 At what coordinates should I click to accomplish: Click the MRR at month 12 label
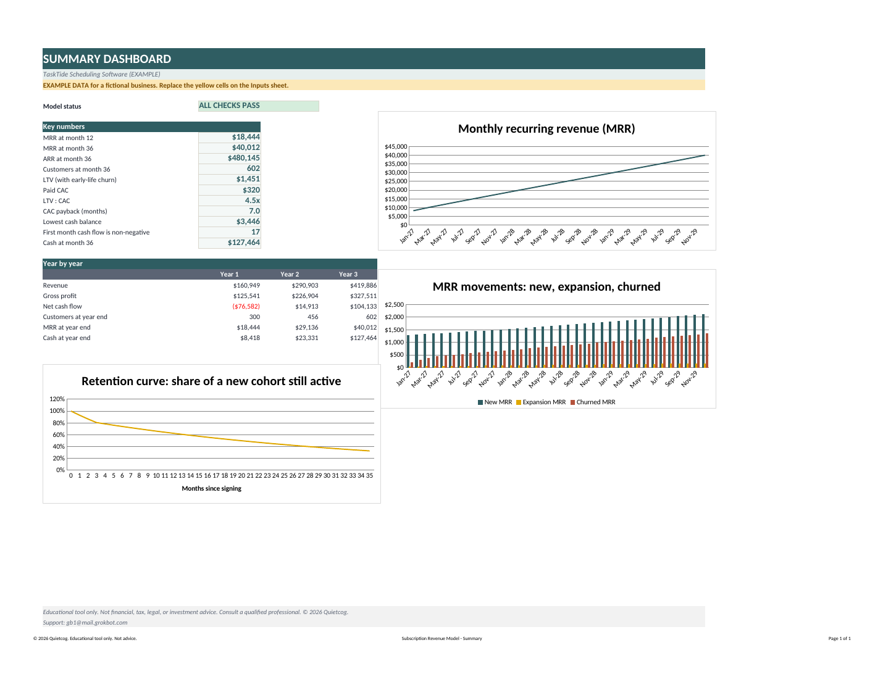(x=68, y=138)
